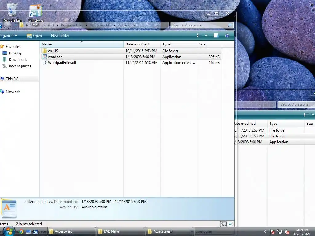Switch to Details view icon in status bar

tap(223, 224)
